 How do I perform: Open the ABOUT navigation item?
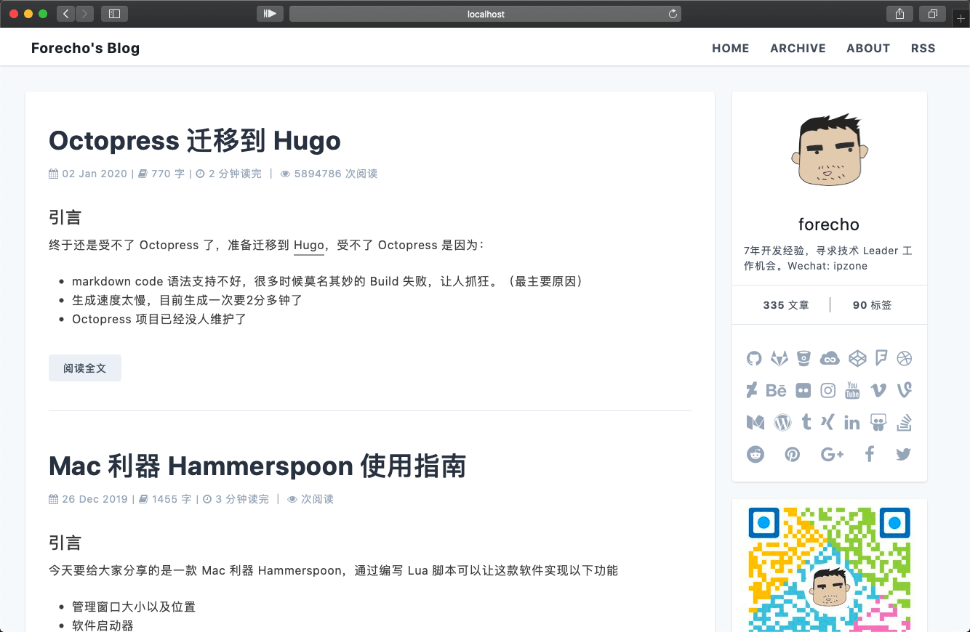coord(868,48)
